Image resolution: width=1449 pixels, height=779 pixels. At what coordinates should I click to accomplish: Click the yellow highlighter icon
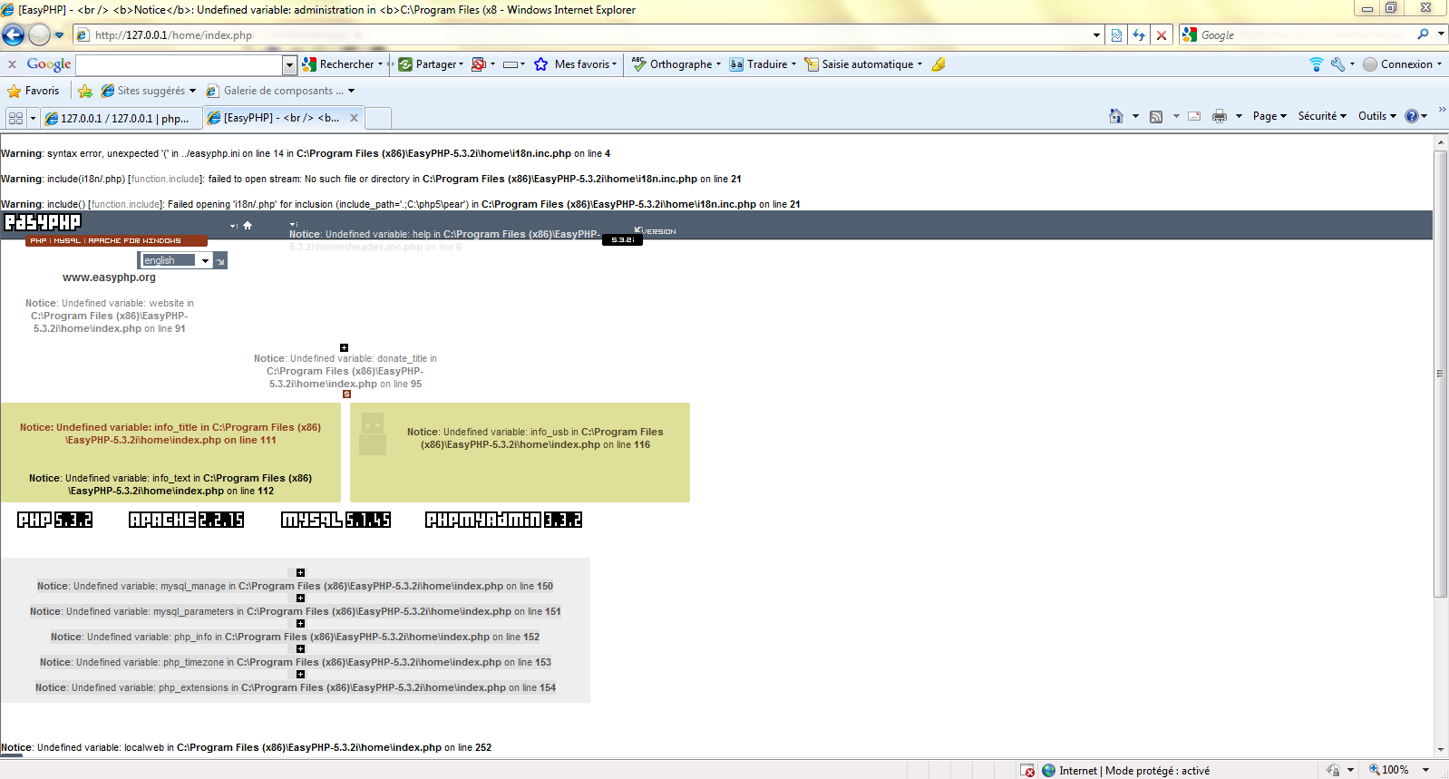click(x=938, y=64)
